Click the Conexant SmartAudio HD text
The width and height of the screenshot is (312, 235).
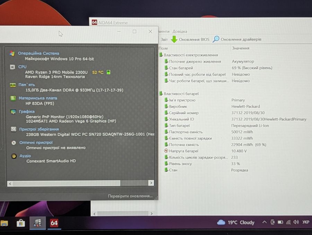point(51,161)
